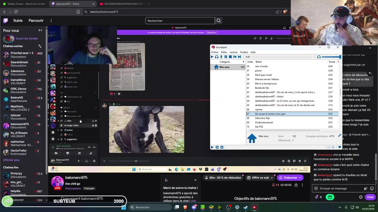Expand the VIP category in Discord
The width and height of the screenshot is (378, 212).
click(x=62, y=93)
